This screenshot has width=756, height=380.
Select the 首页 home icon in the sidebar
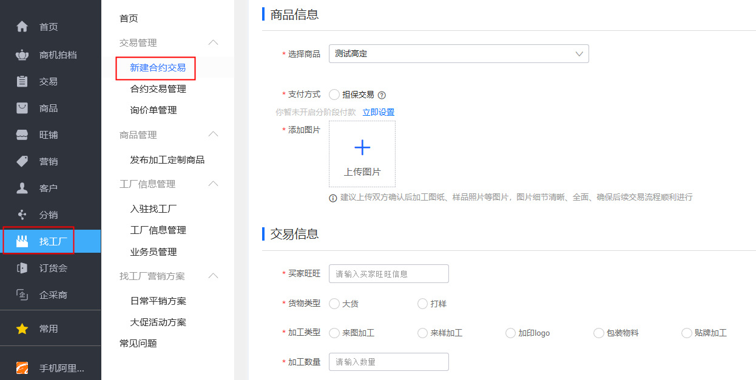tap(22, 26)
